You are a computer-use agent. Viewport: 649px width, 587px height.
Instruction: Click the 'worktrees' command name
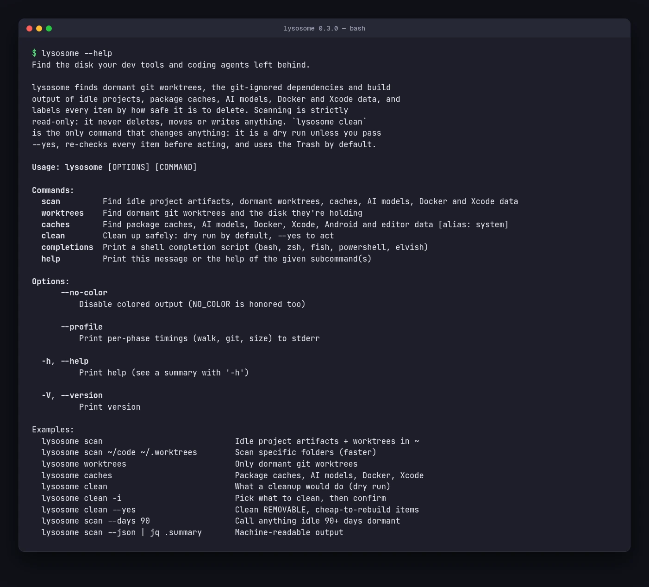coord(62,213)
